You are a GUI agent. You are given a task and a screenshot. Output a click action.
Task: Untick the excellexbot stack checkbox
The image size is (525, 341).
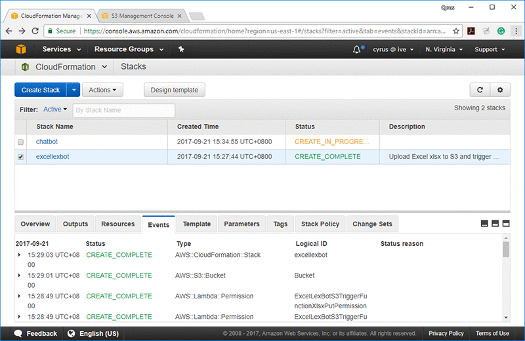[21, 157]
